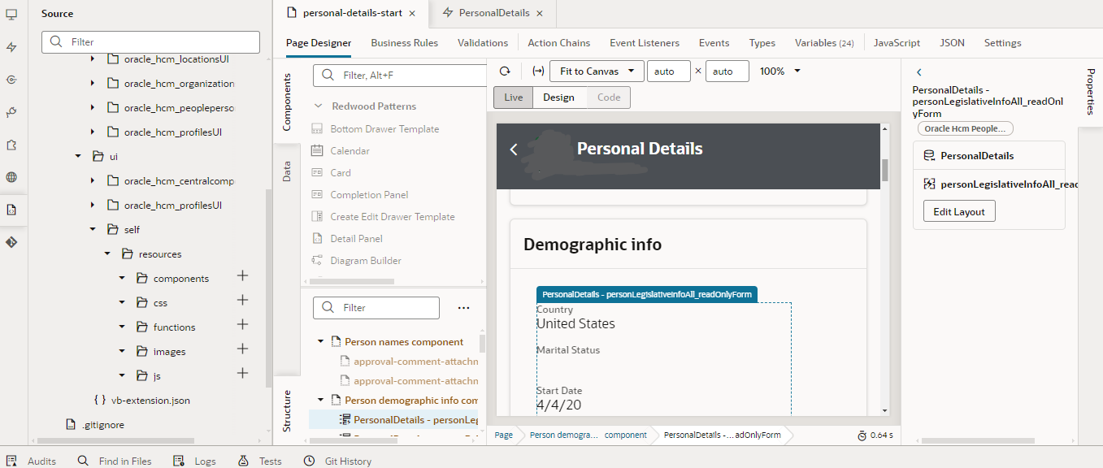Switch to Business Rules tab
The height and width of the screenshot is (468, 1103).
[405, 43]
